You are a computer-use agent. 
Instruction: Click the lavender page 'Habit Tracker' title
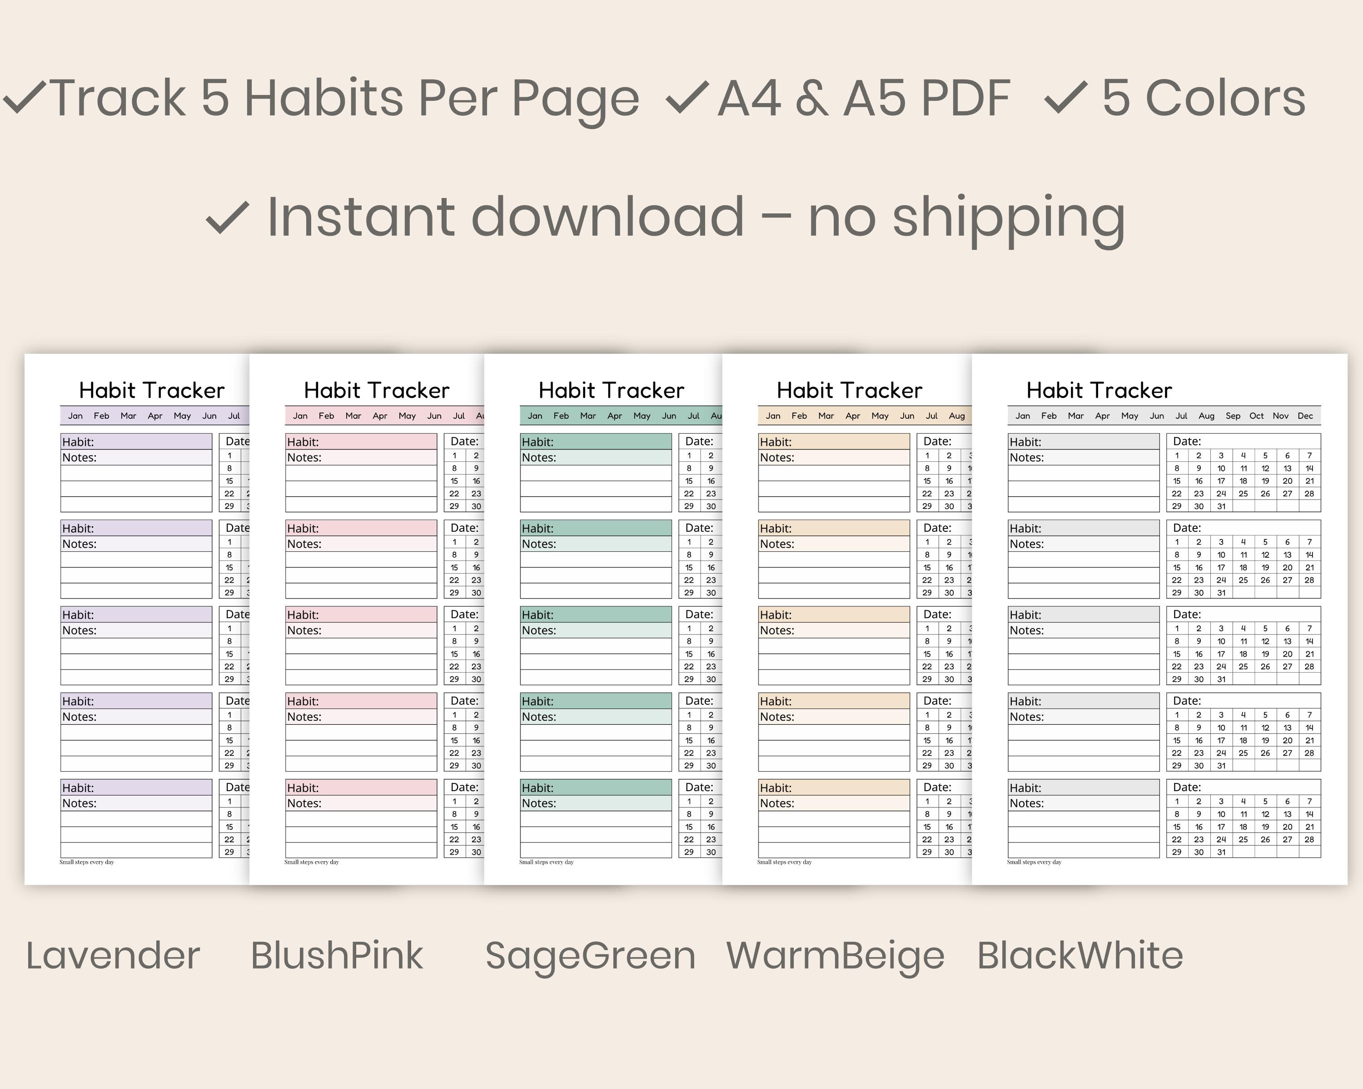[x=152, y=390]
